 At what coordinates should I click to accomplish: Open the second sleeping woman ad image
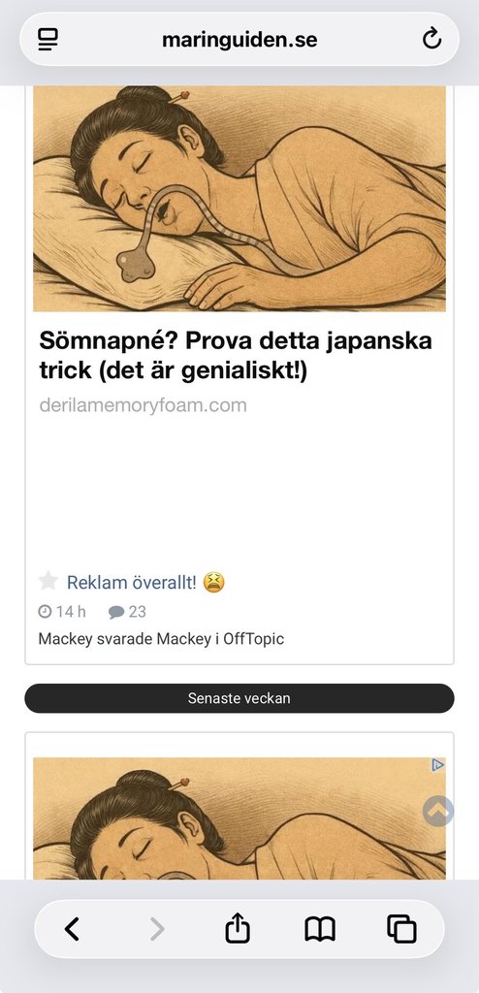click(239, 818)
